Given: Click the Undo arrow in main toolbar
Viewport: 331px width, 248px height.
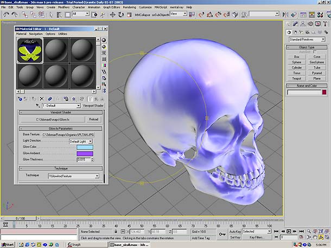Looking at the screenshot, I should coord(5,14).
